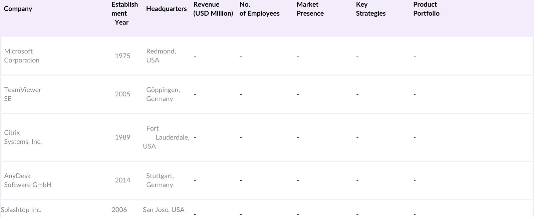Image resolution: width=534 pixels, height=217 pixels.
Task: Click the 1975 establishment year cell
Action: point(122,56)
